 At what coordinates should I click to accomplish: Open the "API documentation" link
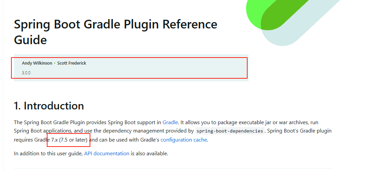(107, 154)
